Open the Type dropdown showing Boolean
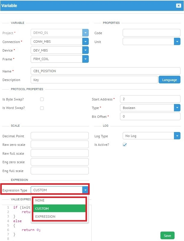This screenshot has height=241, width=184. click(x=177, y=108)
